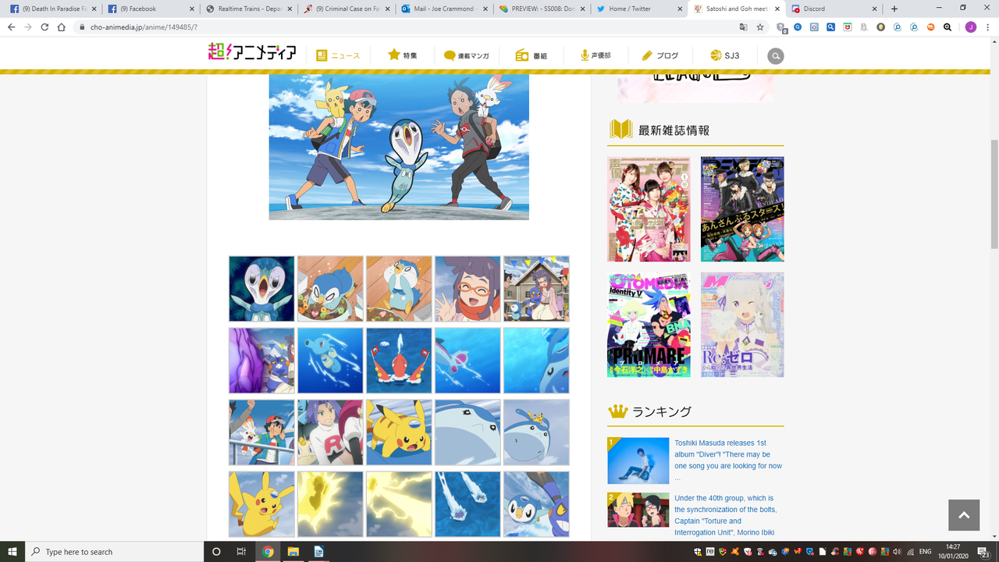Viewport: 999px width, 562px height.
Task: Open the shocked Piplup close-up thumbnail
Action: point(261,289)
